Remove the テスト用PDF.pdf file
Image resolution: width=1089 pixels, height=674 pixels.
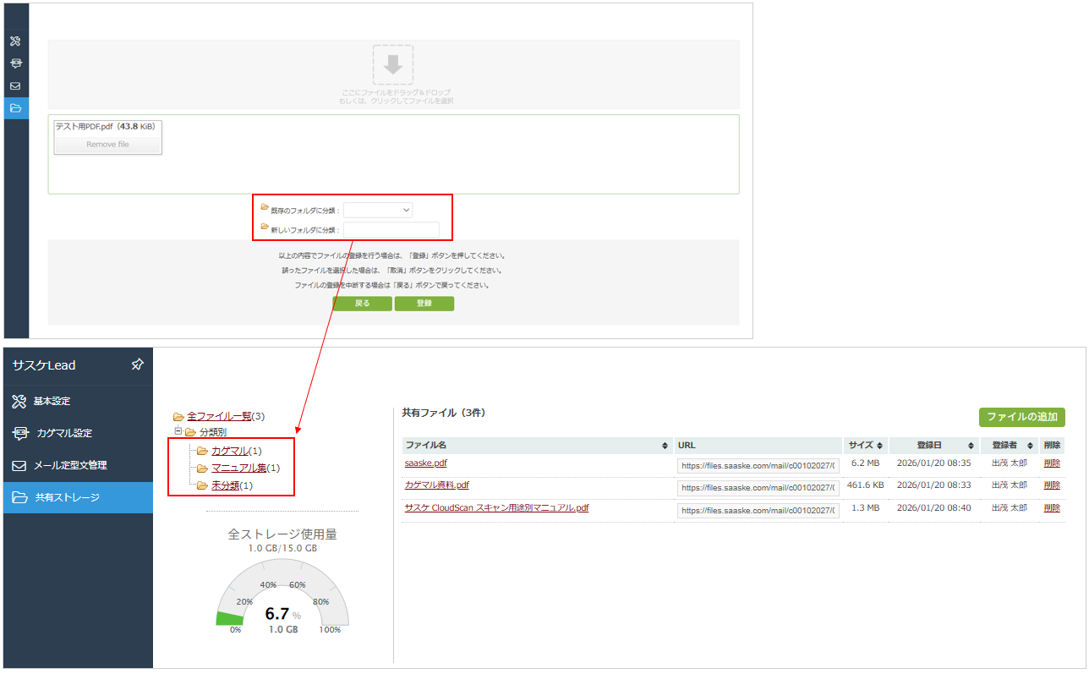click(107, 145)
